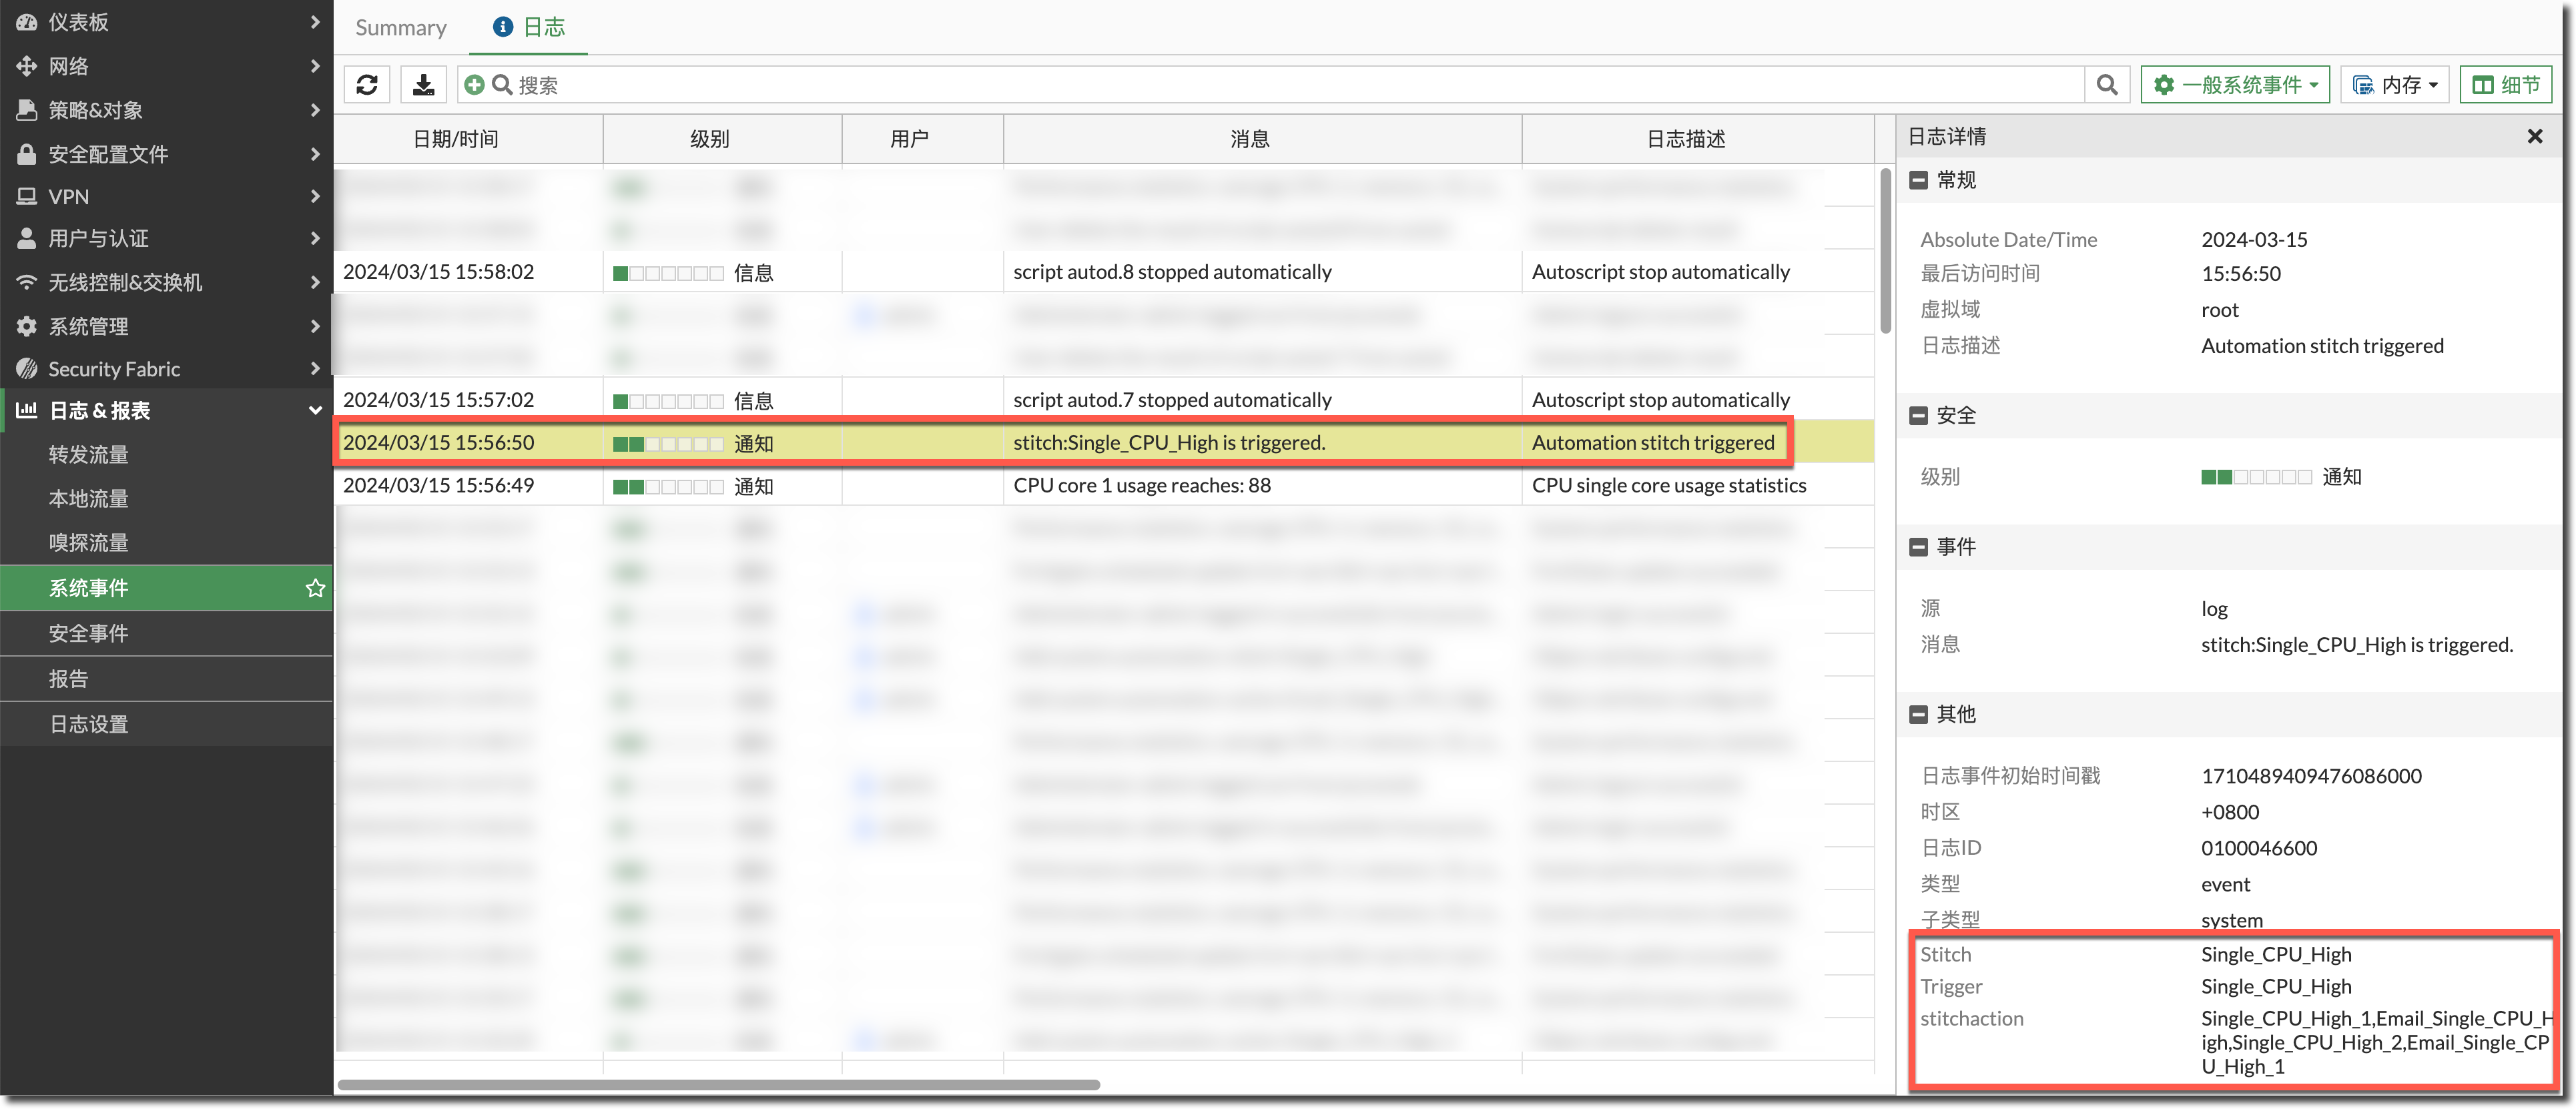Click the magnifier search button at right

2107,85
